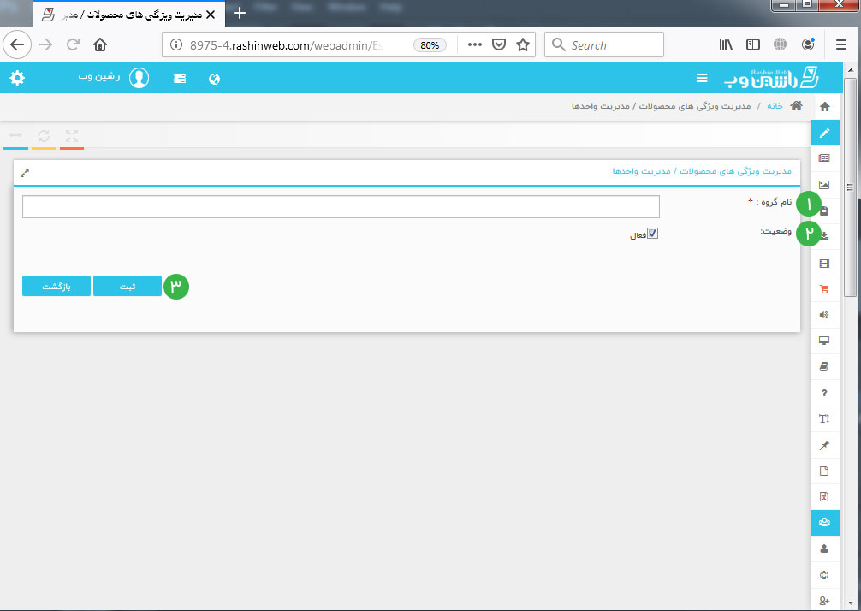Open the monitor display sidebar icon

coord(824,341)
